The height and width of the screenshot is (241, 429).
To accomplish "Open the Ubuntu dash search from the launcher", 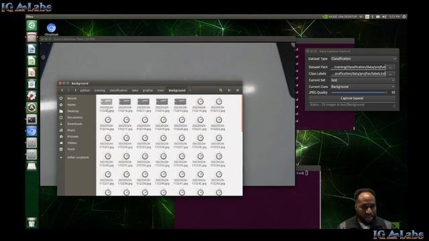I will 32,25.
